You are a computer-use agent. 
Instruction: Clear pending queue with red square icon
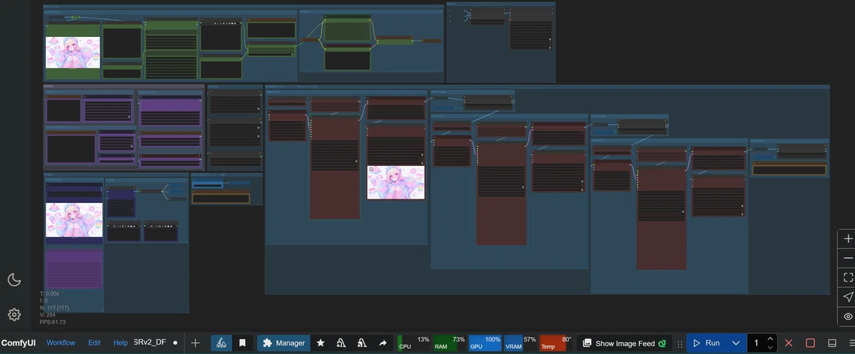(810, 343)
